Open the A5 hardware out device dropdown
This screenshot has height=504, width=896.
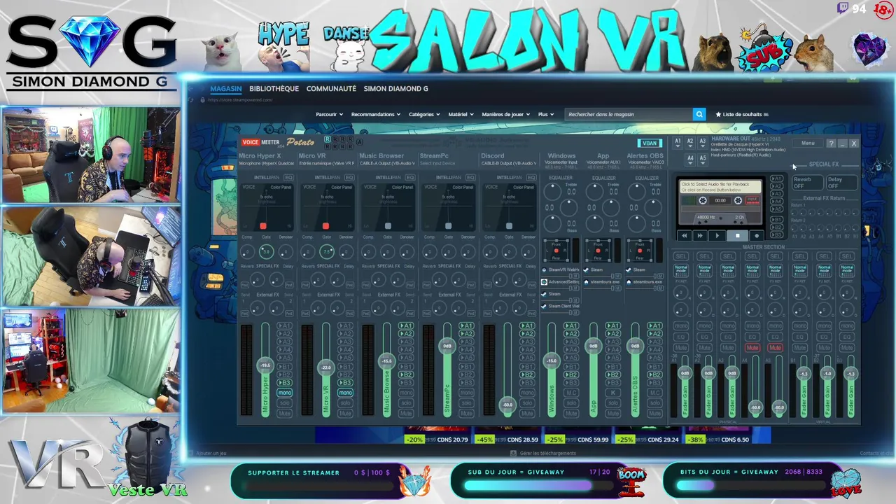pyautogui.click(x=703, y=159)
